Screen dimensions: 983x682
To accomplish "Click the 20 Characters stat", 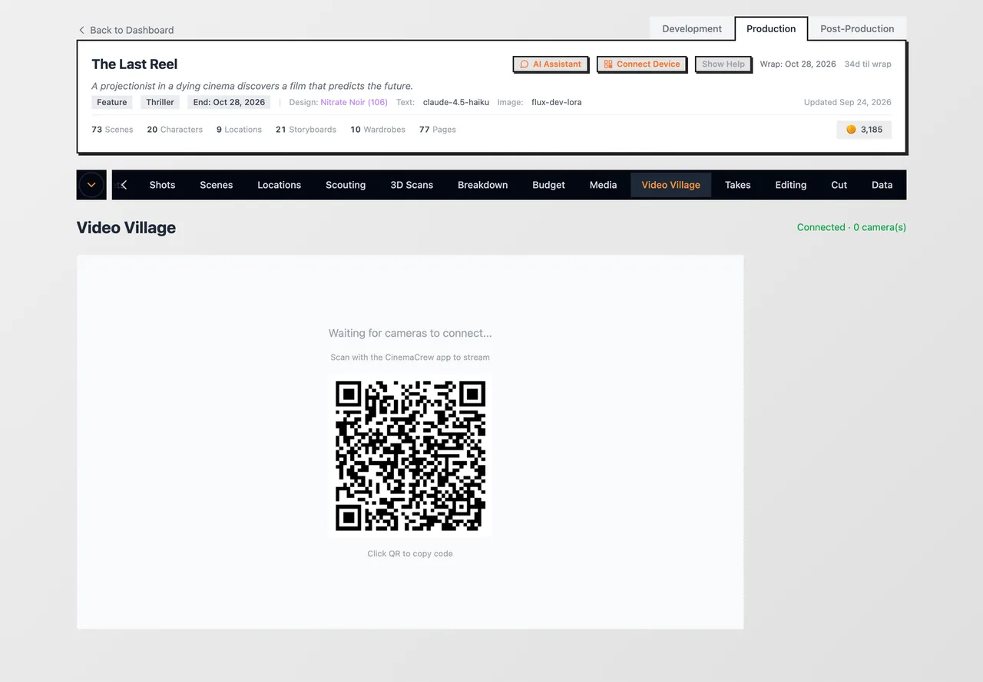I will pos(175,130).
